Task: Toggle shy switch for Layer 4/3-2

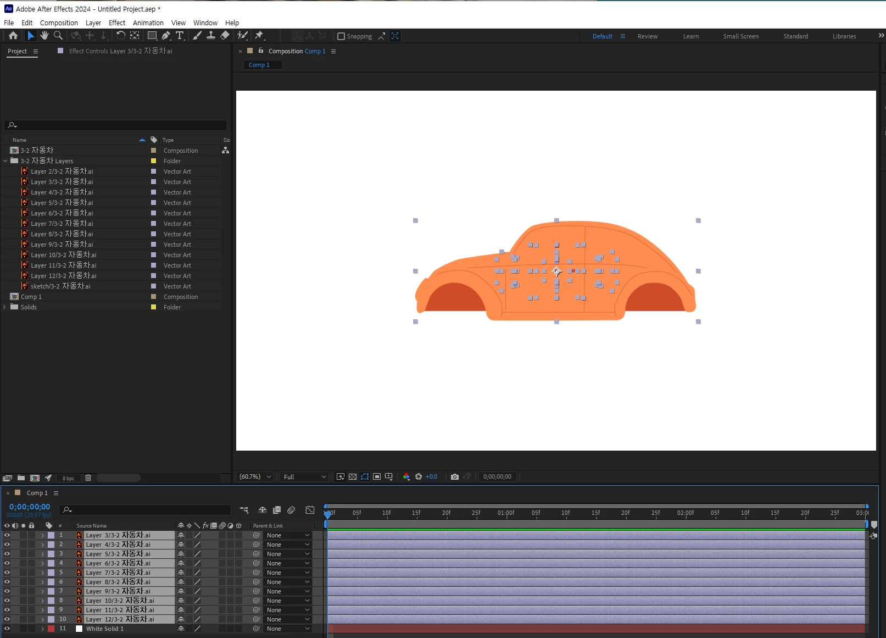Action: pos(181,545)
